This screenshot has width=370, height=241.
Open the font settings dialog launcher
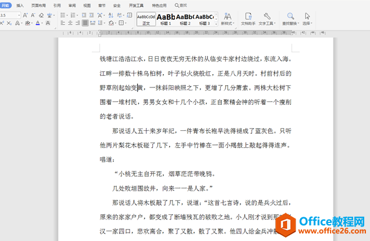pos(55,28)
